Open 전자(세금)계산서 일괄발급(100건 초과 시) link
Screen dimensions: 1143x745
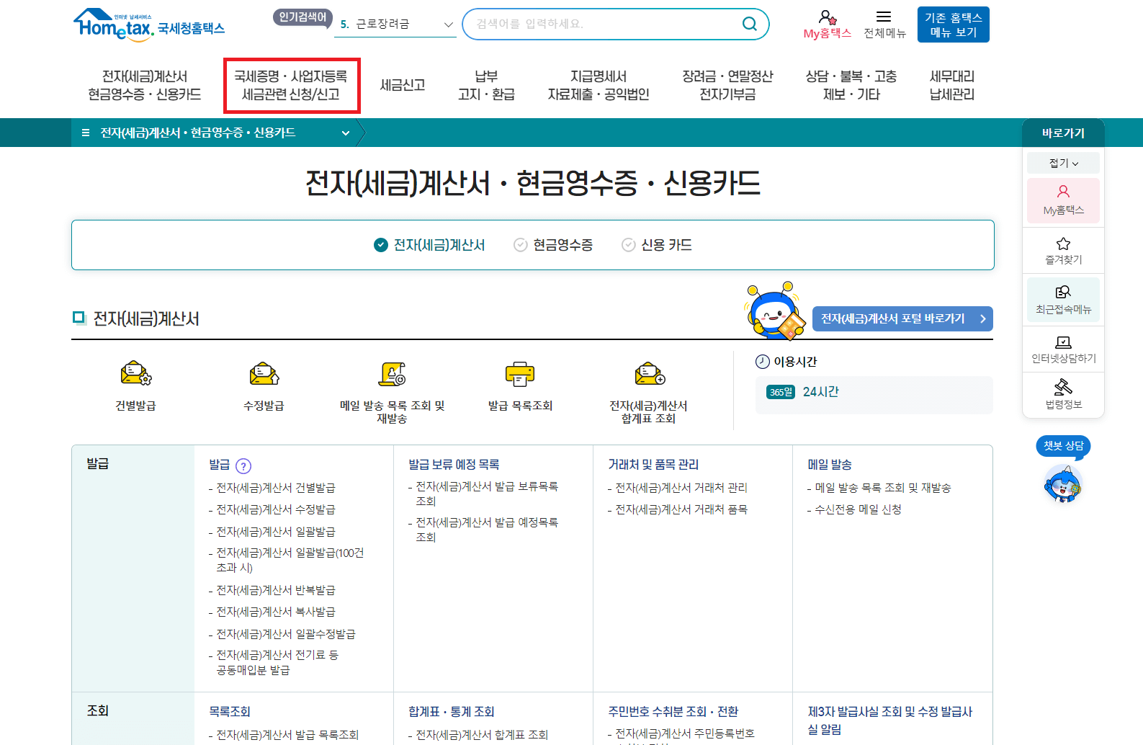click(290, 560)
